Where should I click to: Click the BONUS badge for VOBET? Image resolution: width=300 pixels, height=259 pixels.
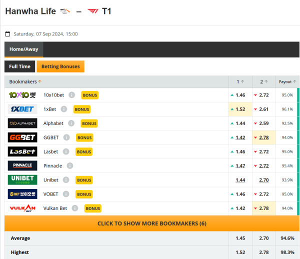point(84,194)
